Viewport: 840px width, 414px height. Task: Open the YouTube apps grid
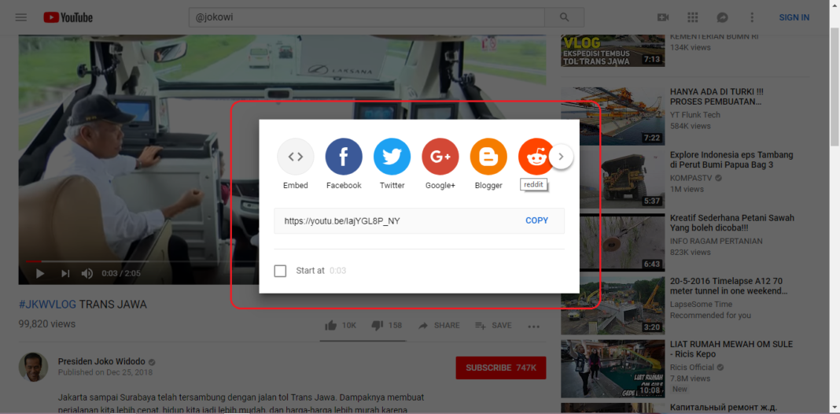(693, 17)
